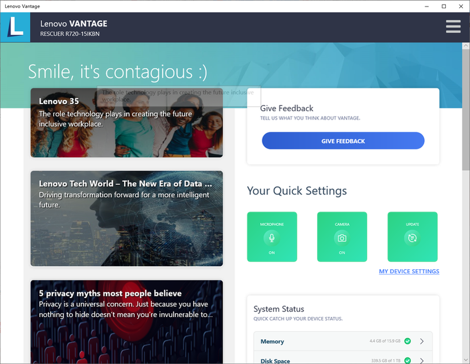
Task: Click the Lenovo L logo
Action: click(15, 27)
